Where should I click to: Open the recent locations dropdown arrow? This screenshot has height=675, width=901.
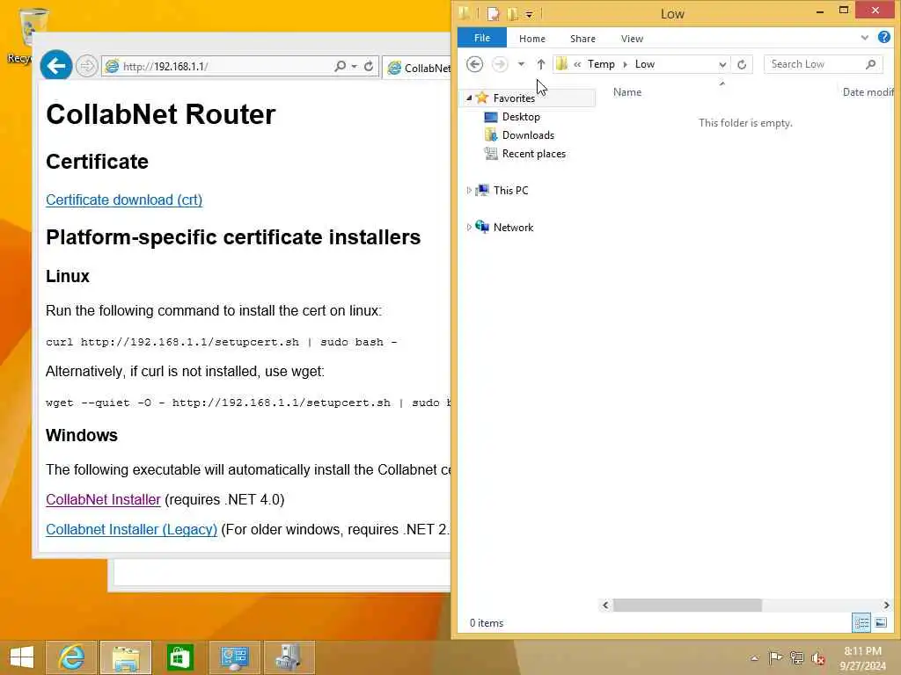(x=521, y=64)
